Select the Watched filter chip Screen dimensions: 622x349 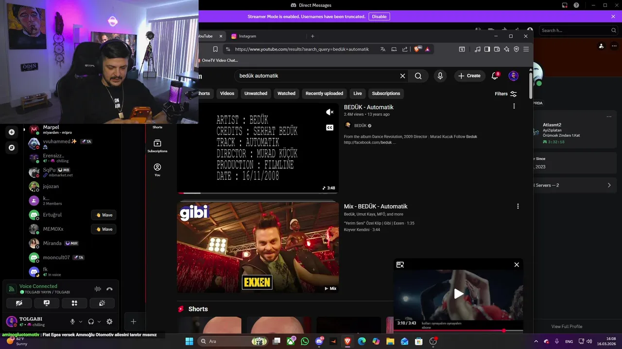tap(286, 94)
